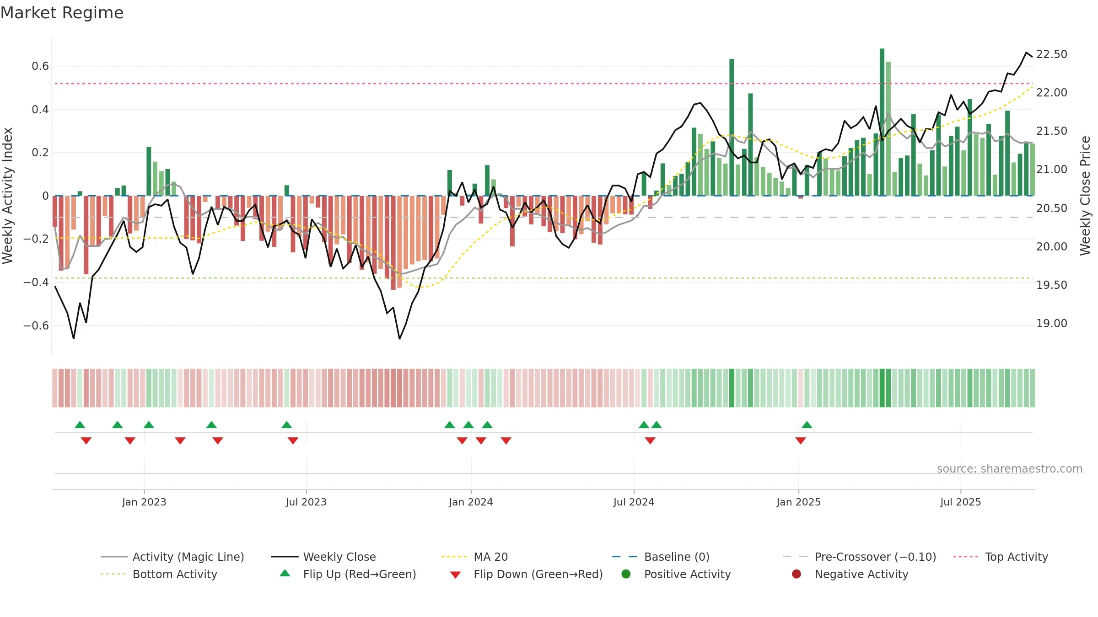Click the 0.6 activity axis label

[x=40, y=66]
